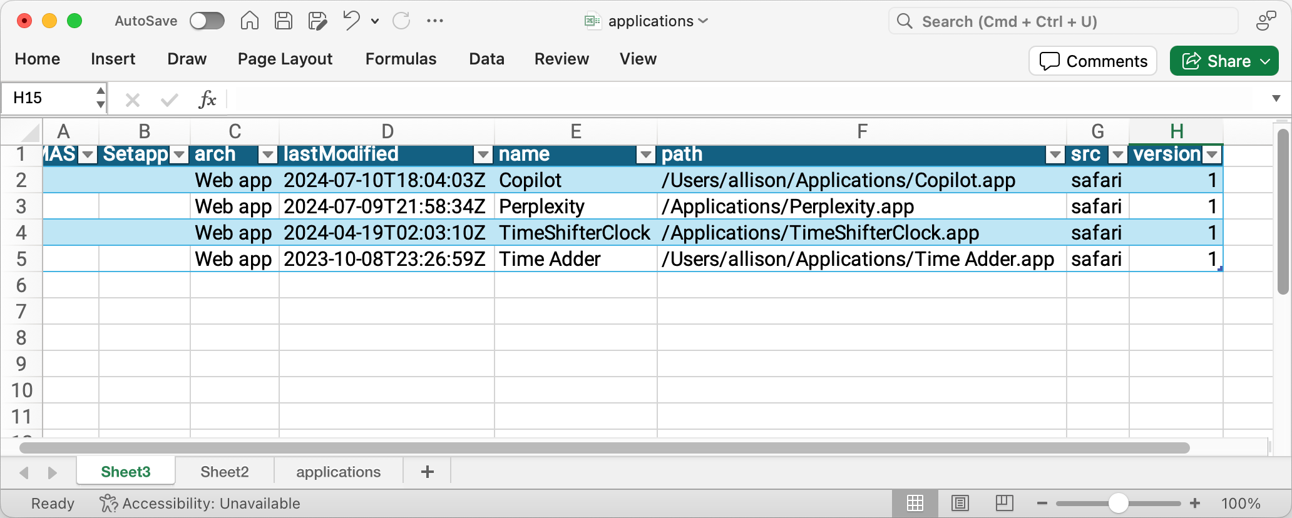Switch to Normal view icon

915,503
